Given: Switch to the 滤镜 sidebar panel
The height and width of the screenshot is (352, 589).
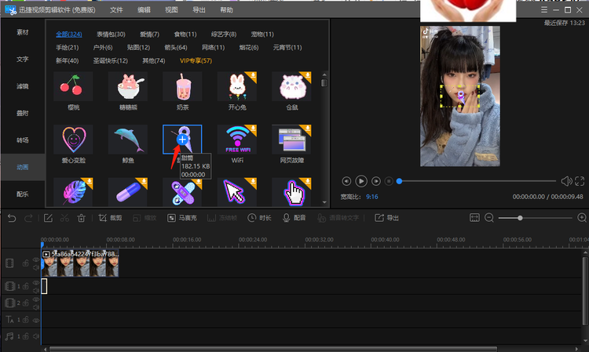Looking at the screenshot, I should click(x=23, y=86).
